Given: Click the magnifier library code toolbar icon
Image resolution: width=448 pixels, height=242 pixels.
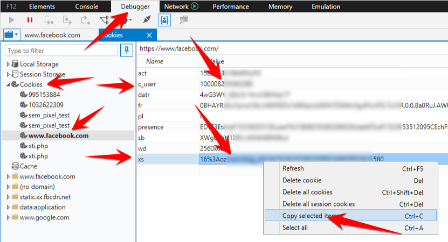Looking at the screenshot, I should (183, 20).
